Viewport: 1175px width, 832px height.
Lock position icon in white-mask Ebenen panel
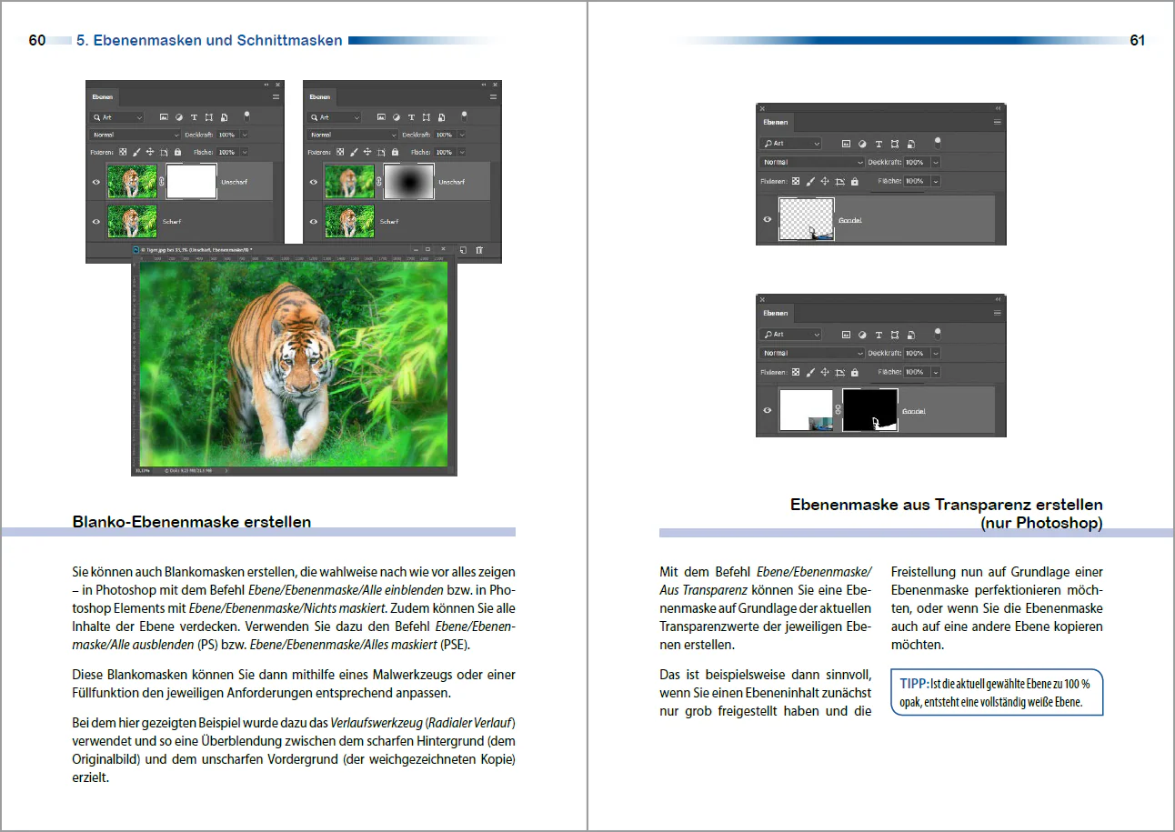pos(149,153)
